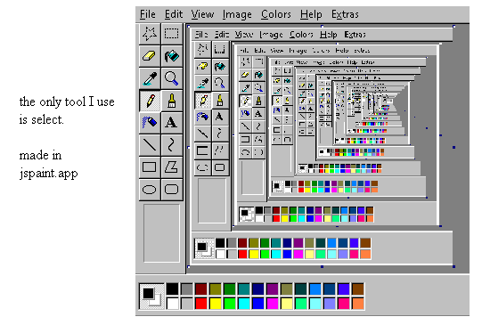The width and height of the screenshot is (482, 325).
Task: Activate the Airbrush spray tool
Action: click(x=150, y=123)
